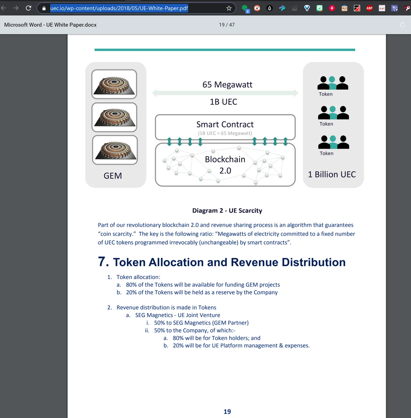Click the URL in the address bar
The width and height of the screenshot is (411, 418).
119,8
